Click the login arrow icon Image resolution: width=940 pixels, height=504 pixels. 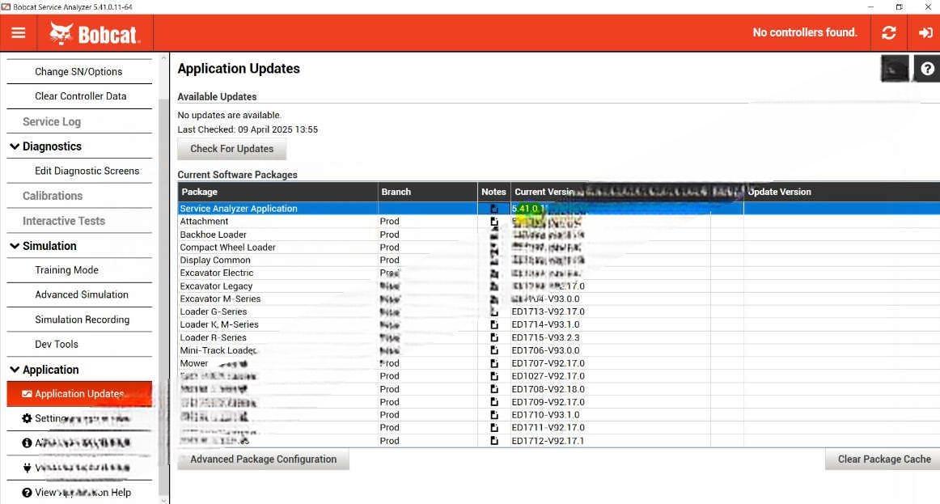(x=925, y=33)
